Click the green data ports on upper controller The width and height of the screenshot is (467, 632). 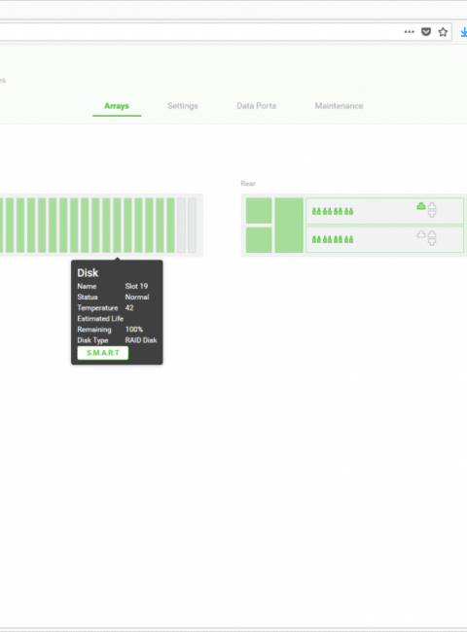click(333, 211)
